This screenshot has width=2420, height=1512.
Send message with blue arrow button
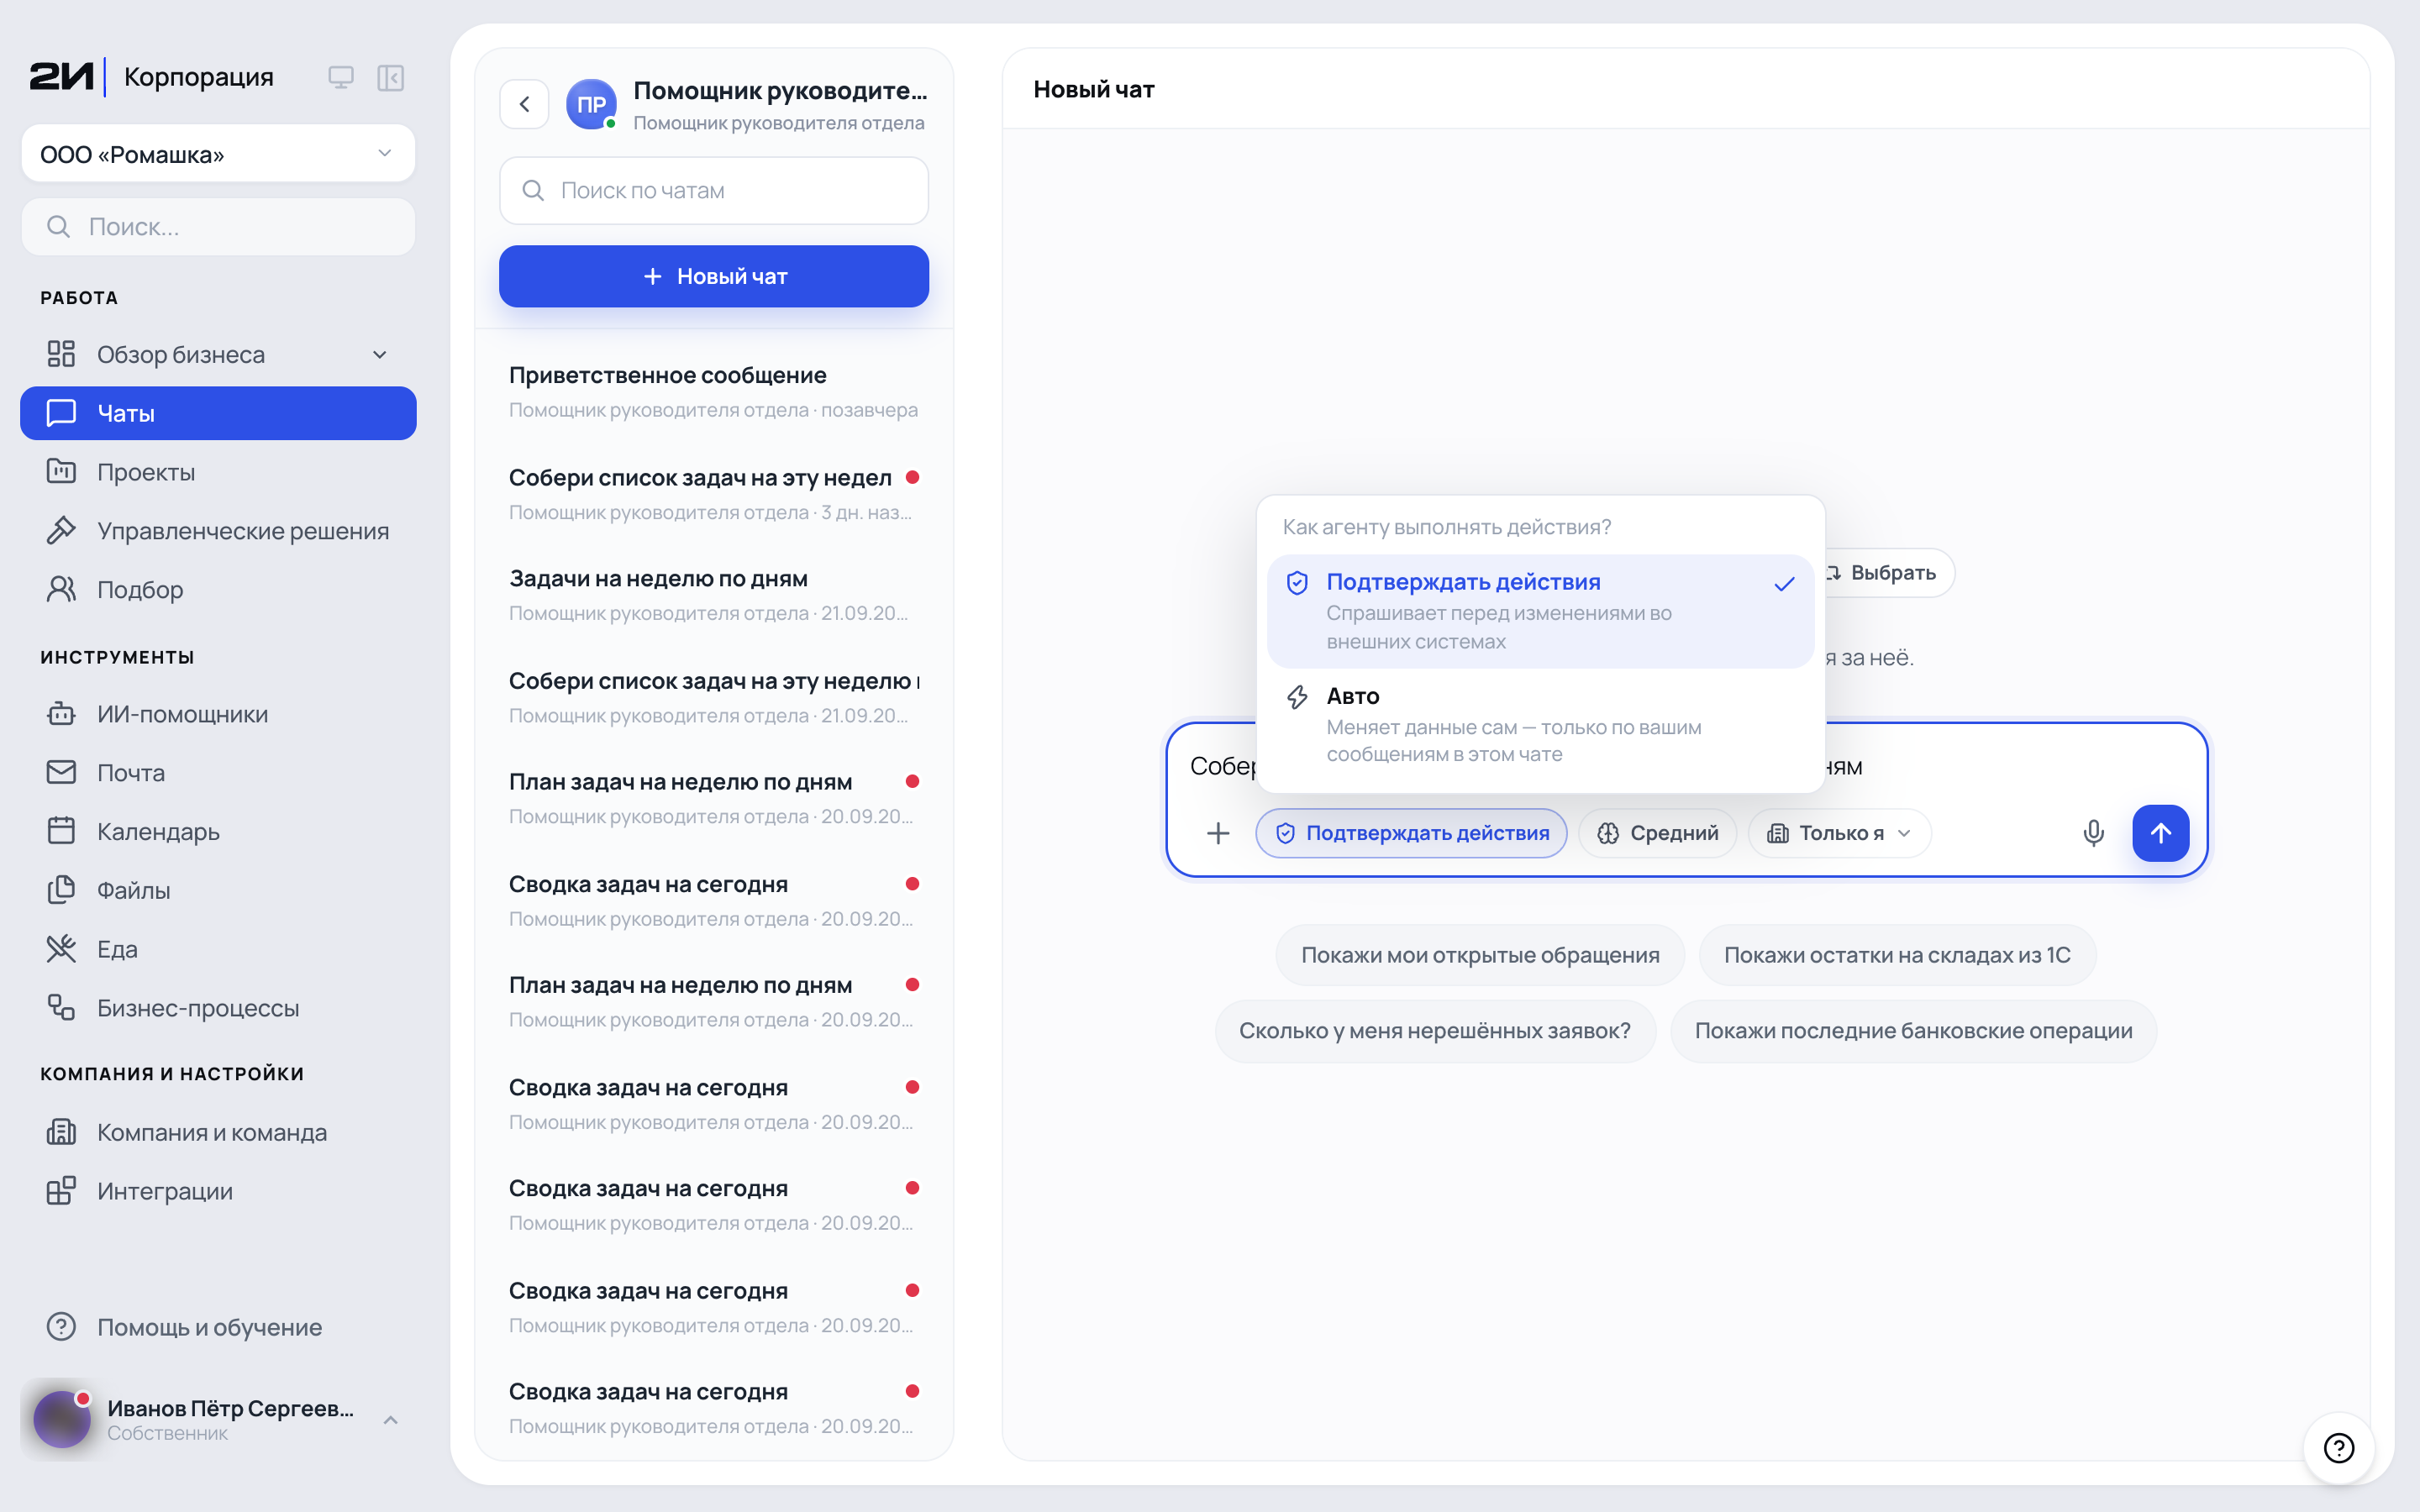(2160, 833)
